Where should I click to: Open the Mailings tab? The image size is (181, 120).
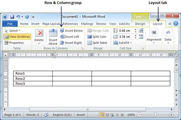(x=87, y=24)
